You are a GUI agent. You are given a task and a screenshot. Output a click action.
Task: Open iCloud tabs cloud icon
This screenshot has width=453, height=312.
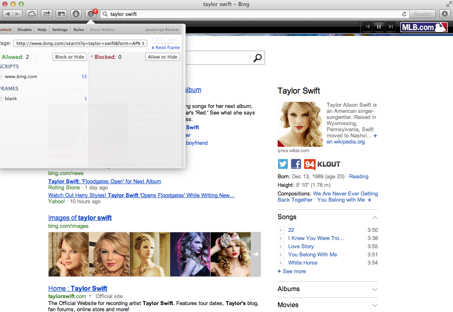[x=31, y=14]
